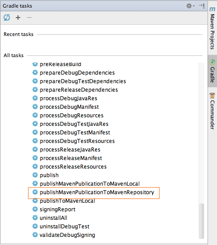
Task: Click the minus remove icon in toolbar
Action: pyautogui.click(x=29, y=18)
